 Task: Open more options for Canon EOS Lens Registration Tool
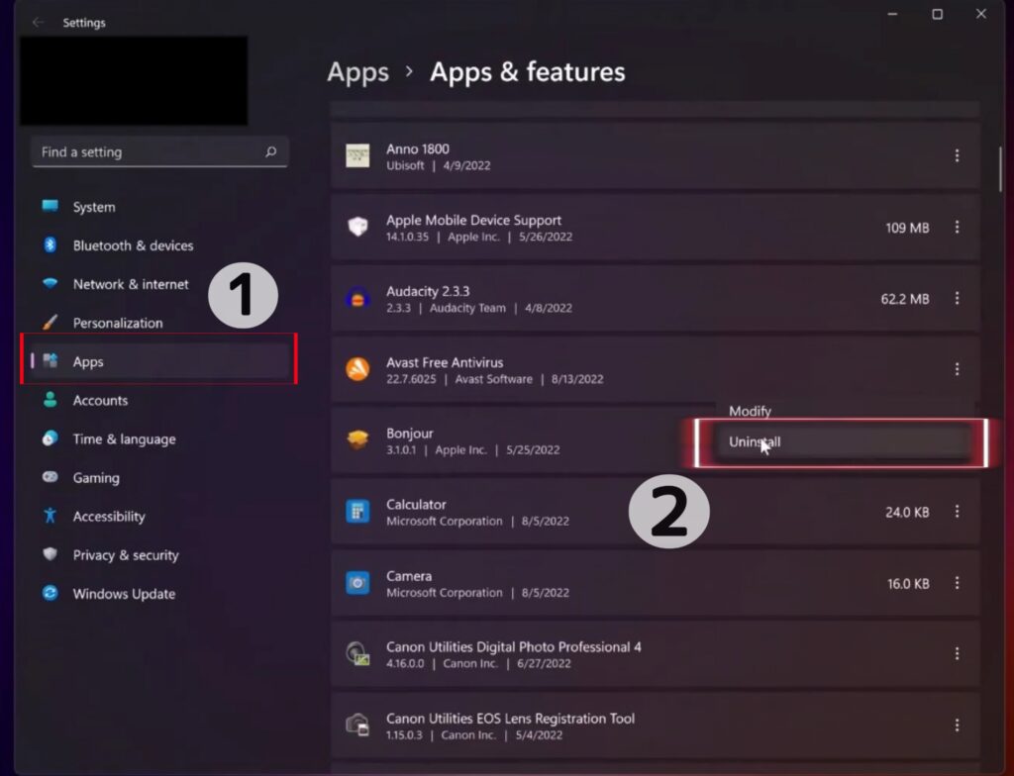click(x=957, y=725)
